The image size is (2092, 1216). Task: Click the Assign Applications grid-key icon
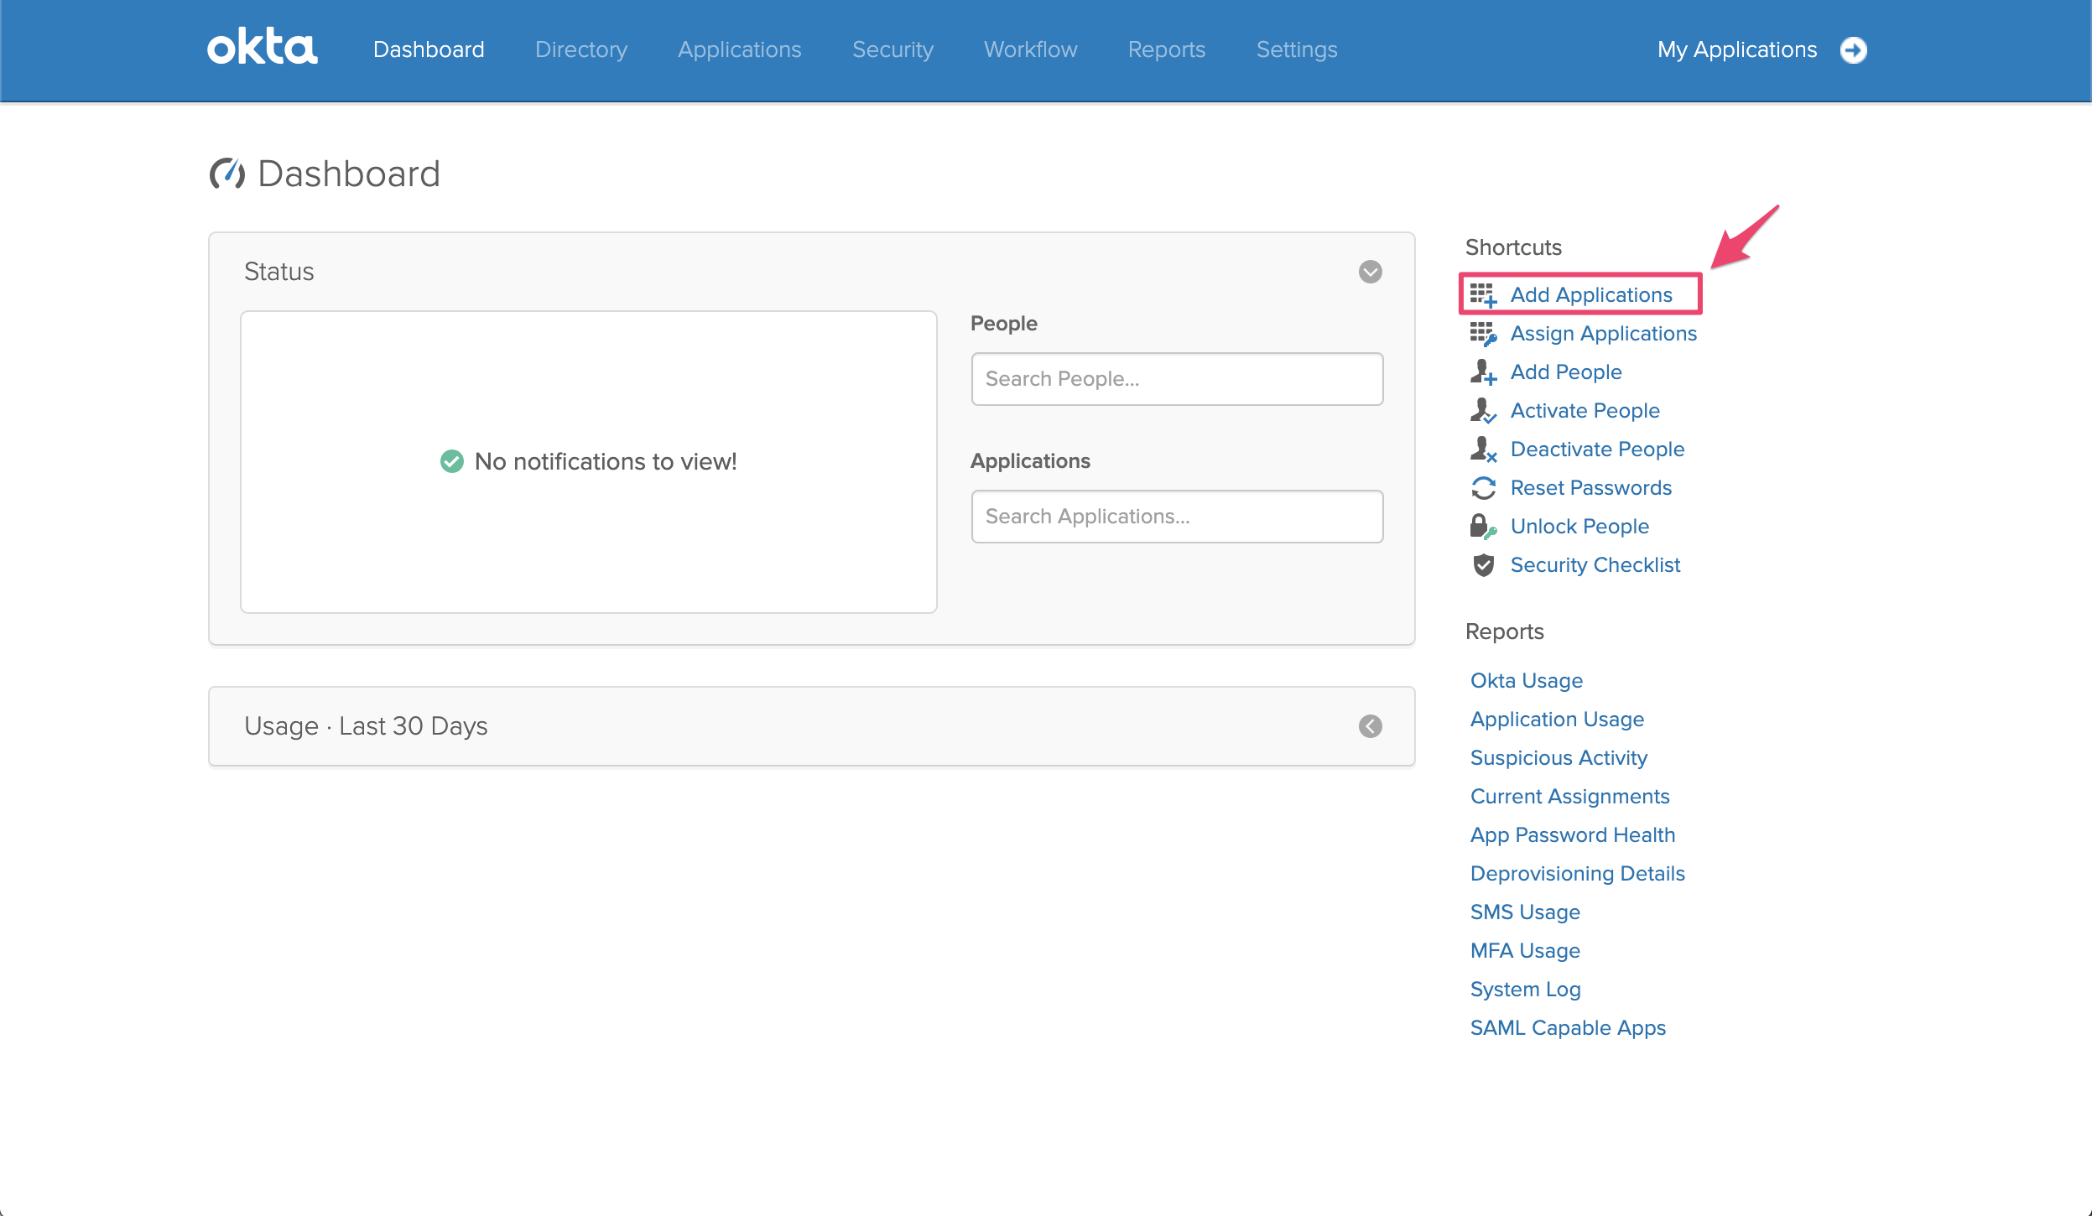[x=1483, y=334]
